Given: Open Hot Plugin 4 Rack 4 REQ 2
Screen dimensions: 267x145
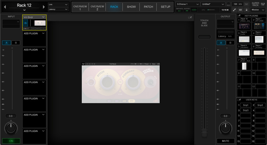Looking at the screenshot, I should pos(259,39).
